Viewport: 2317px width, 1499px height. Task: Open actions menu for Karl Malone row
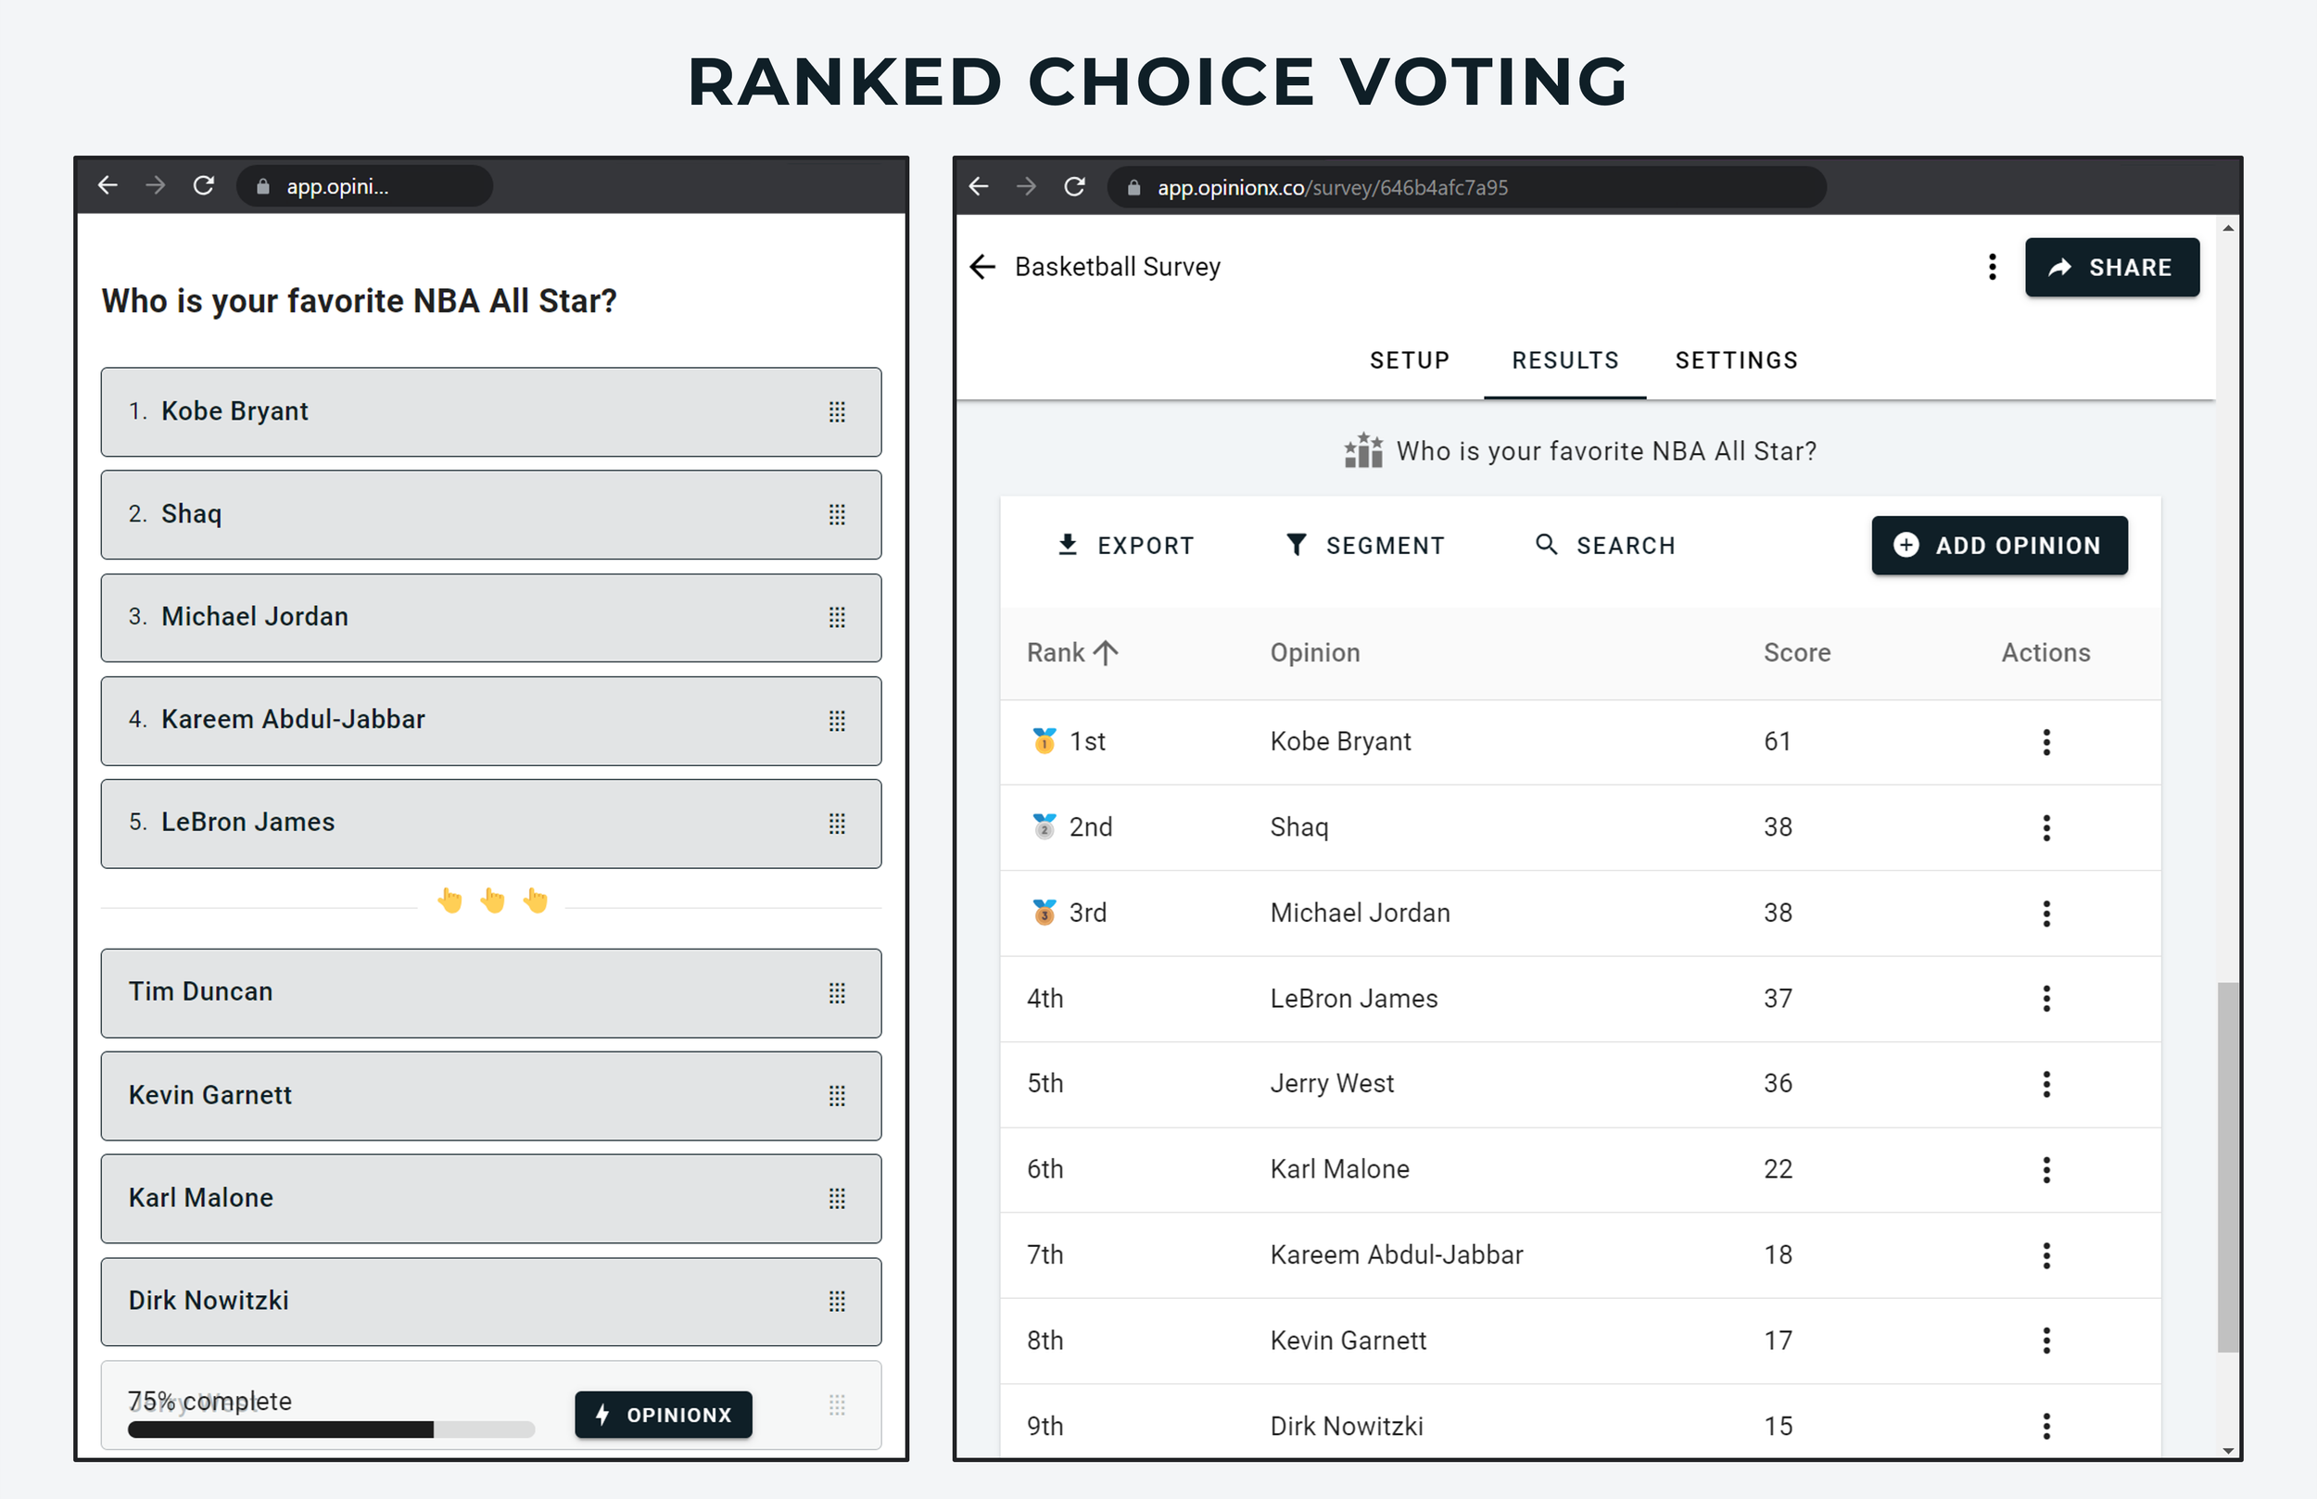pos(2046,1169)
